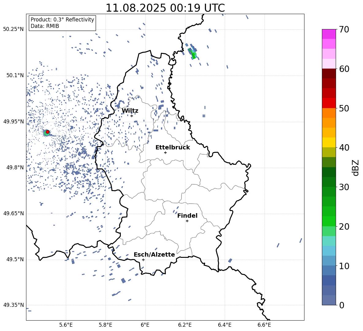
Task: Click the 6.2°E longitude label
Action: click(x=185, y=325)
